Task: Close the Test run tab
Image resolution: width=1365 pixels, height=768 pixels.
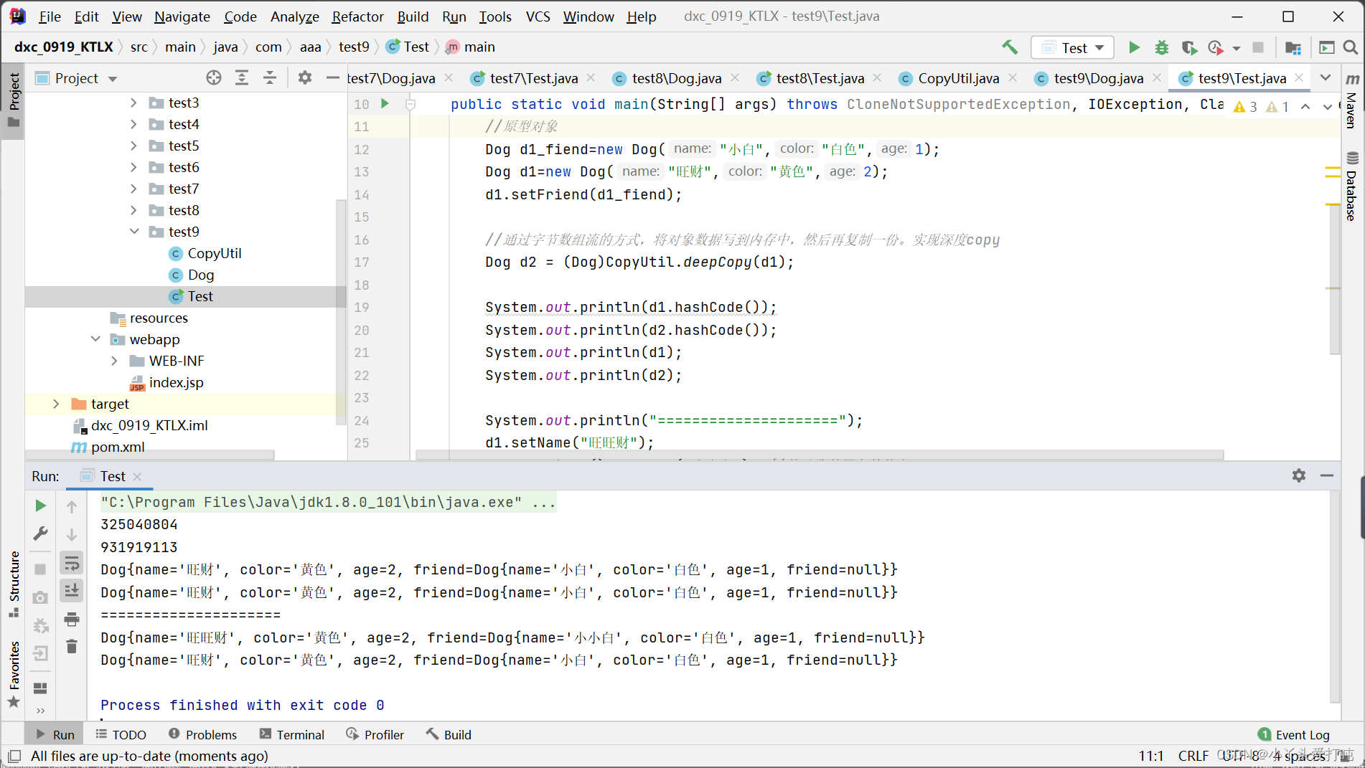Action: point(137,476)
